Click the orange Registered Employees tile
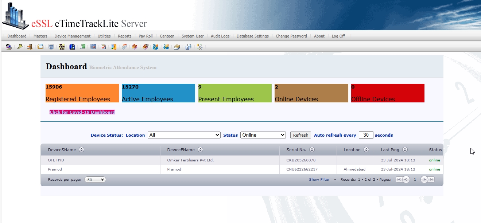Image resolution: width=481 pixels, height=223 pixels. 82,93
